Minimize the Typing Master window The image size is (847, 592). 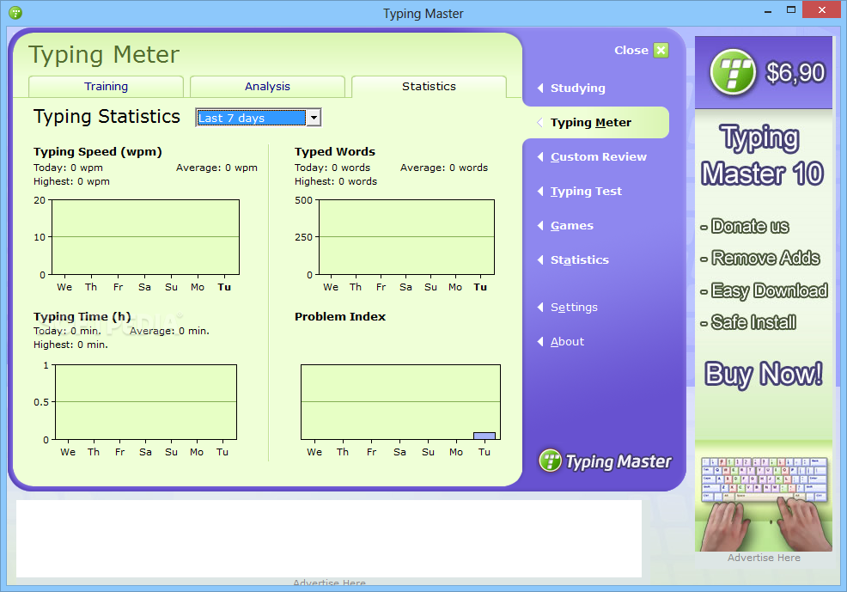point(768,10)
